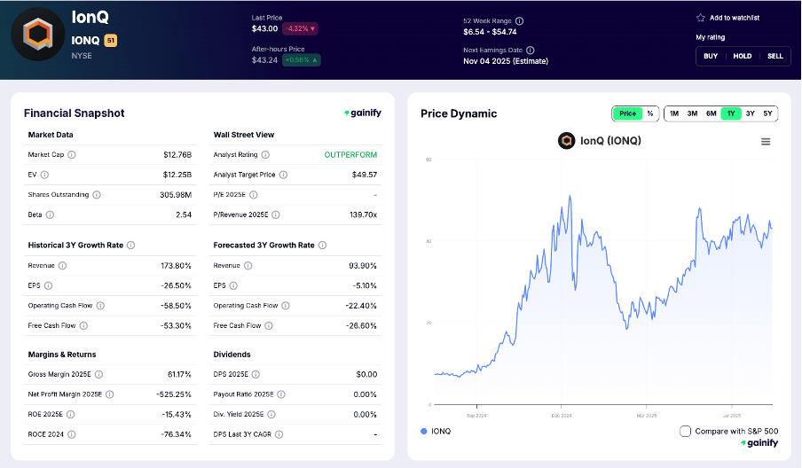Click info icon beside Analyst Rating
The width and height of the screenshot is (802, 468).
click(265, 154)
